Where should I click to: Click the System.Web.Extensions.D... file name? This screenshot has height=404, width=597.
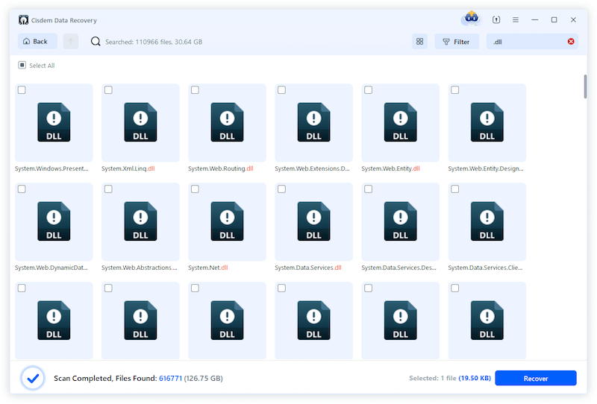312,168
